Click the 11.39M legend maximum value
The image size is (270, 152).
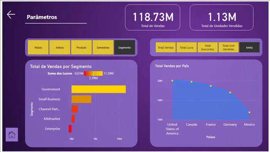click(x=108, y=73)
